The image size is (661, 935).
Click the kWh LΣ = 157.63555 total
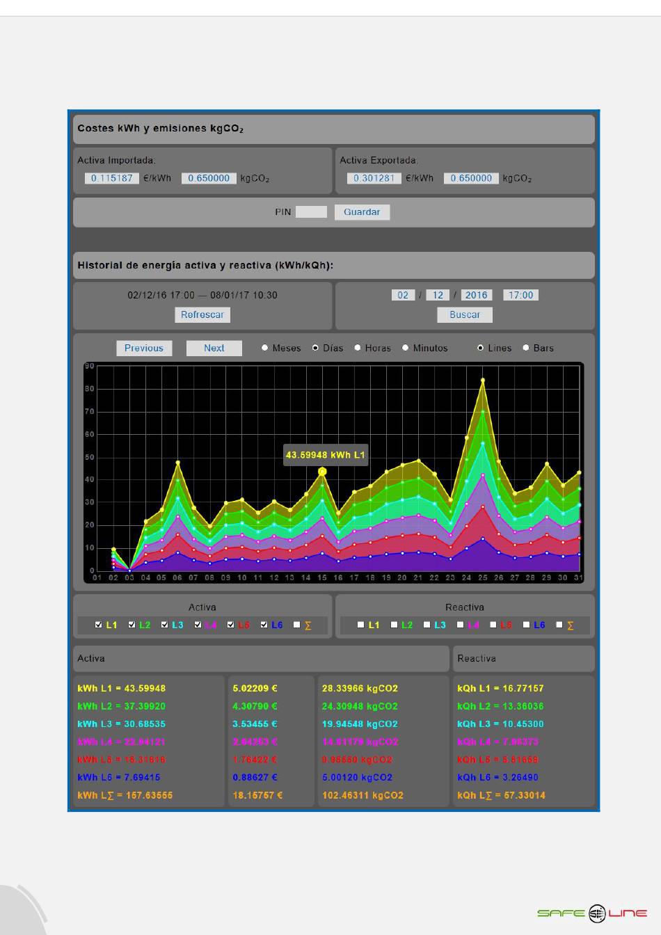(125, 795)
